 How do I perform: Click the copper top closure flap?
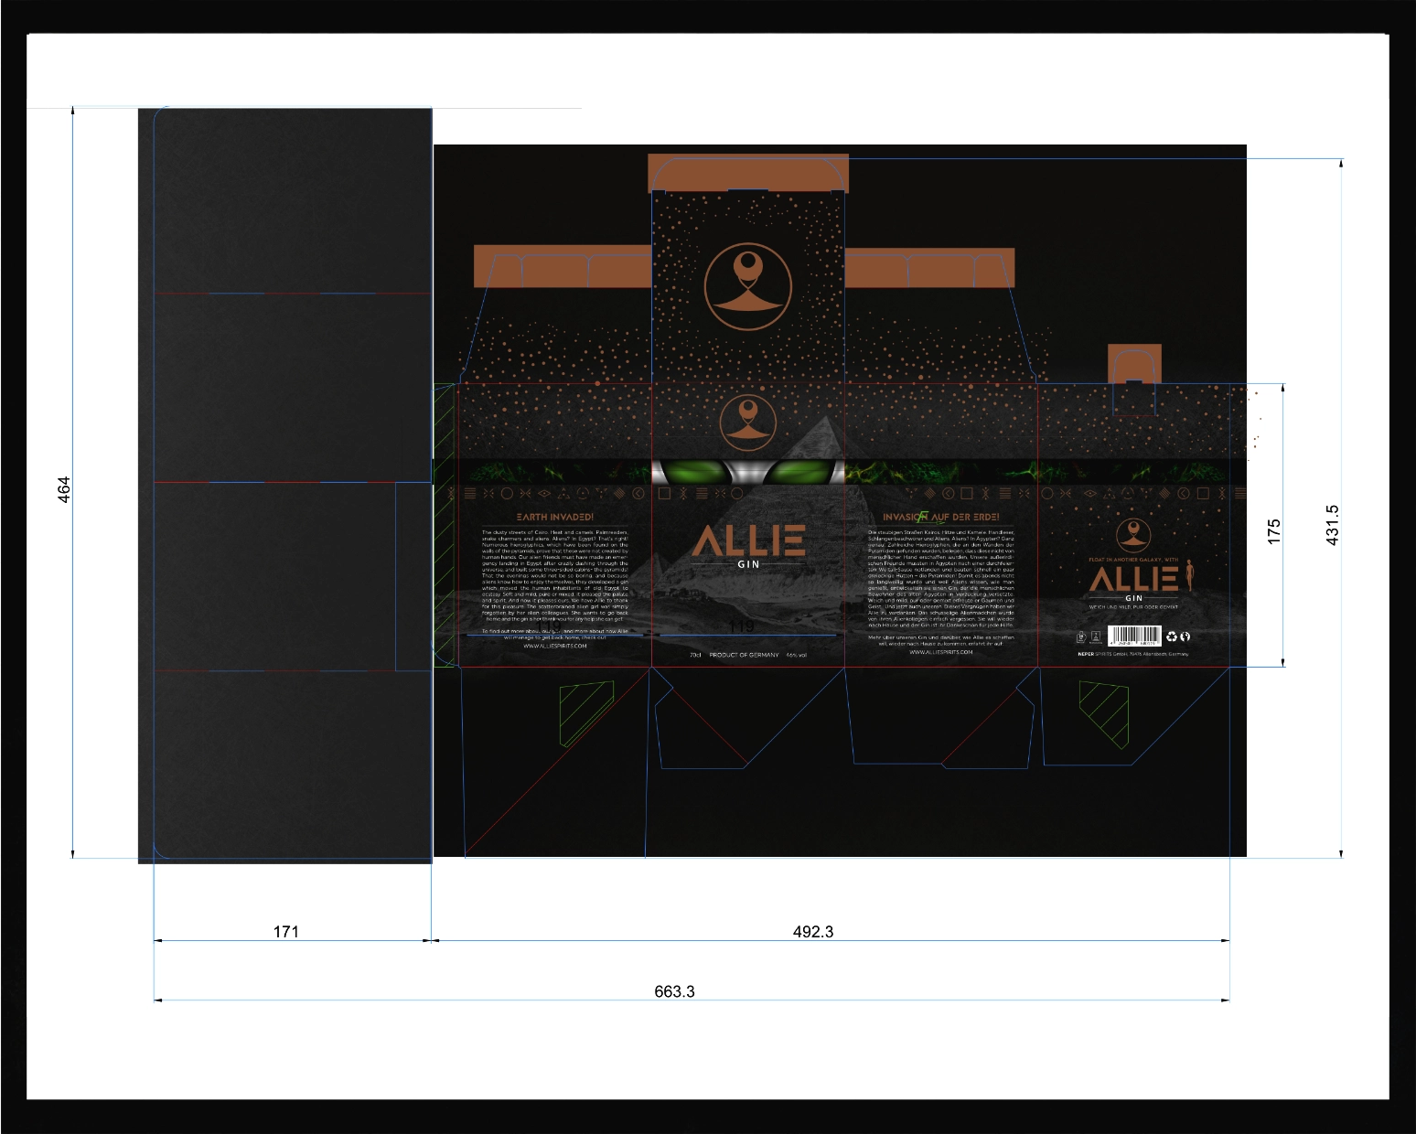tap(748, 174)
